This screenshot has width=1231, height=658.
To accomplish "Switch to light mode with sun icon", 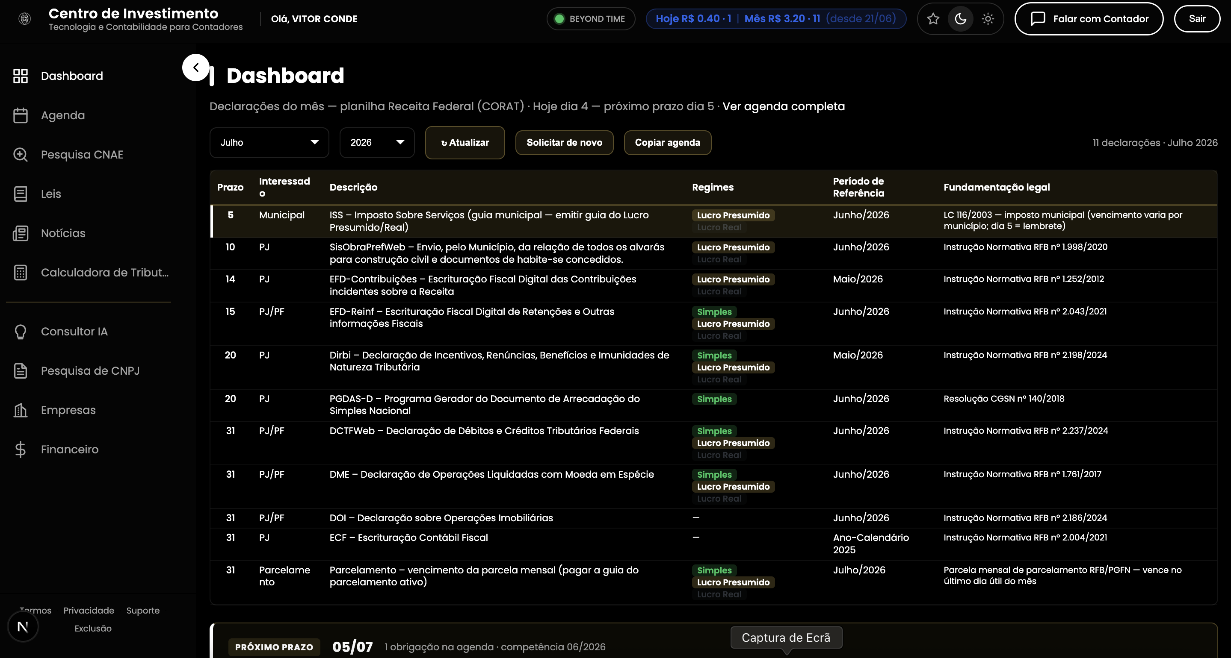I will 988,19.
